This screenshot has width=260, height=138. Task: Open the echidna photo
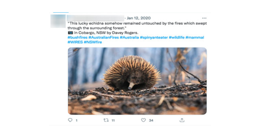137,81
